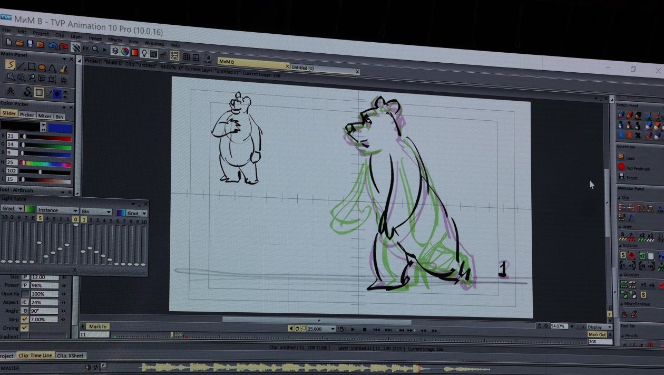Toggle the light table bulb icon

click(144, 53)
